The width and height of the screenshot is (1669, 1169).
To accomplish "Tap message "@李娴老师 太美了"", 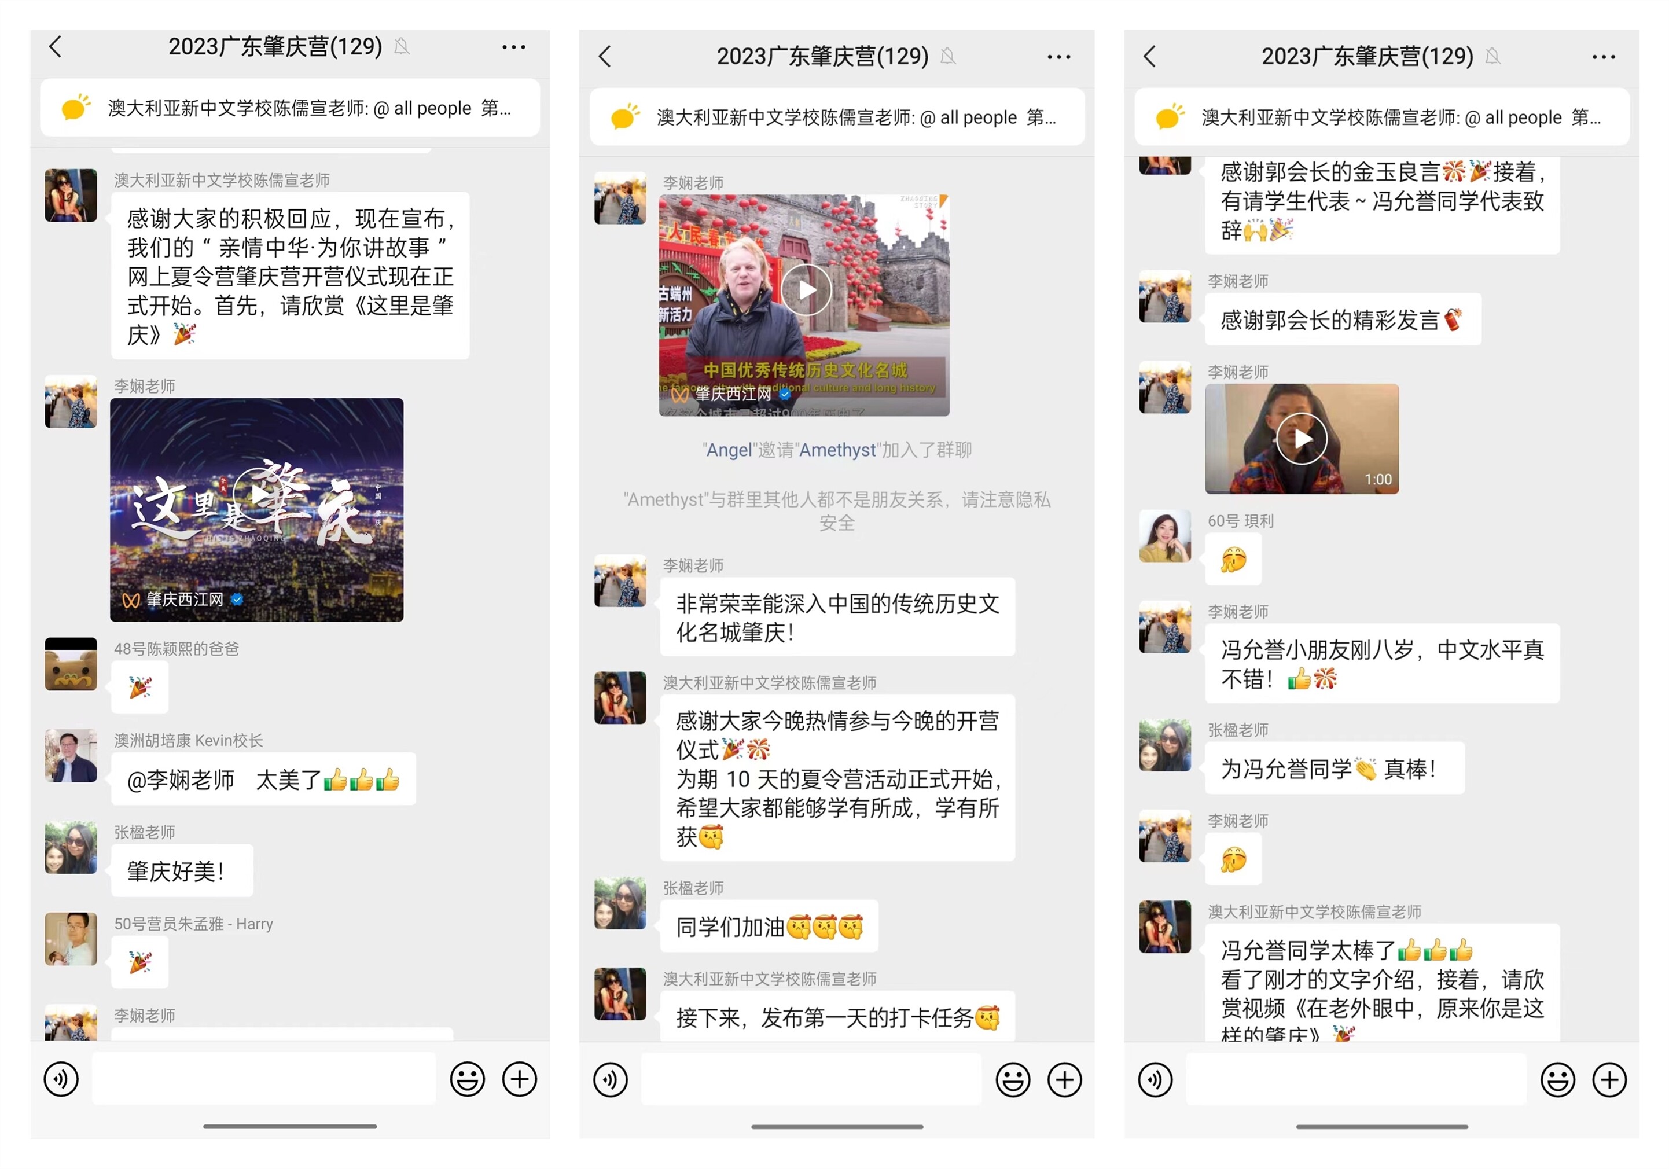I will 263,780.
